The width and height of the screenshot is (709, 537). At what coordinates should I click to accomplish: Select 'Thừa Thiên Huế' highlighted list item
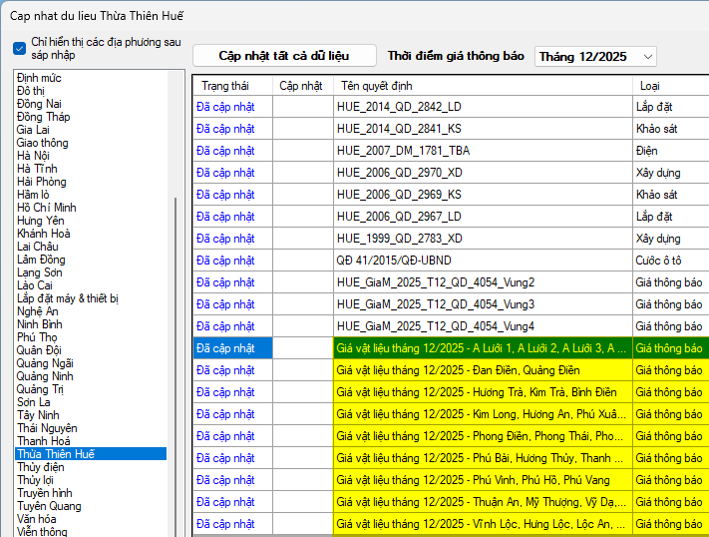(x=56, y=454)
